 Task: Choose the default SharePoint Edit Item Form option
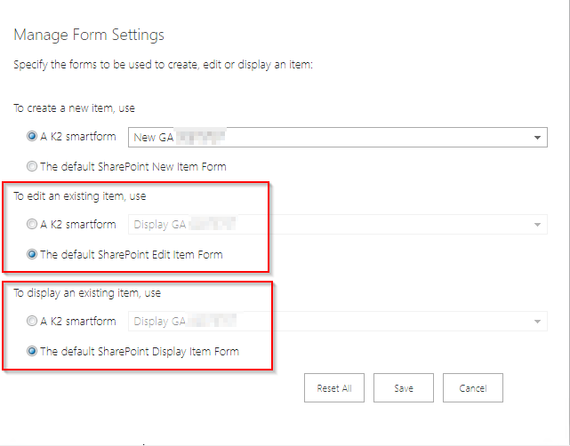tap(32, 254)
